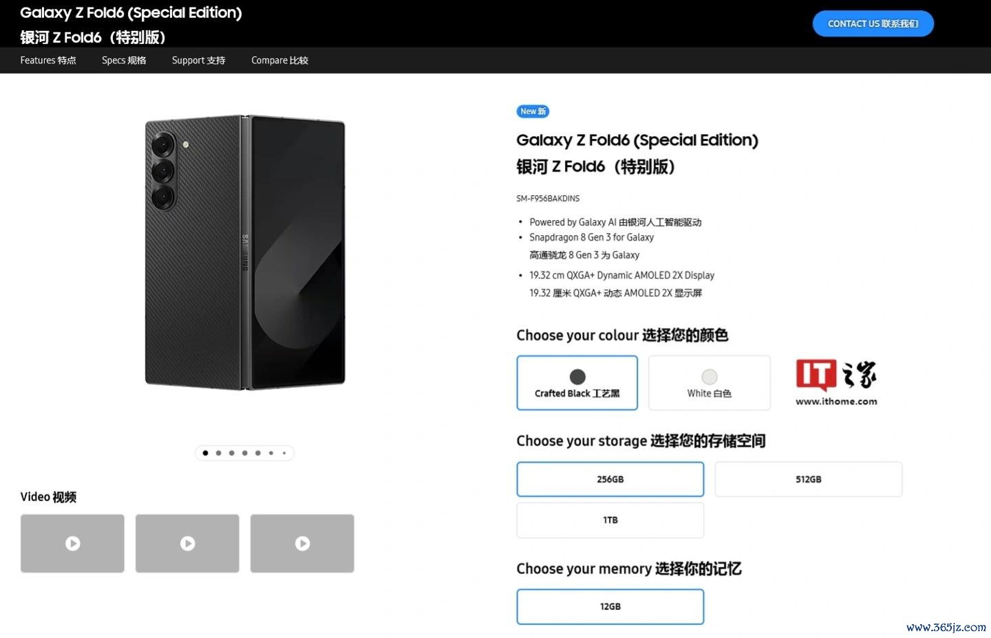Play the second video thumbnail
Screen dimensions: 991x638
pyautogui.click(x=187, y=543)
